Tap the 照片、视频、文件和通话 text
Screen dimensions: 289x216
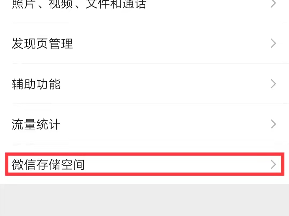(x=79, y=4)
